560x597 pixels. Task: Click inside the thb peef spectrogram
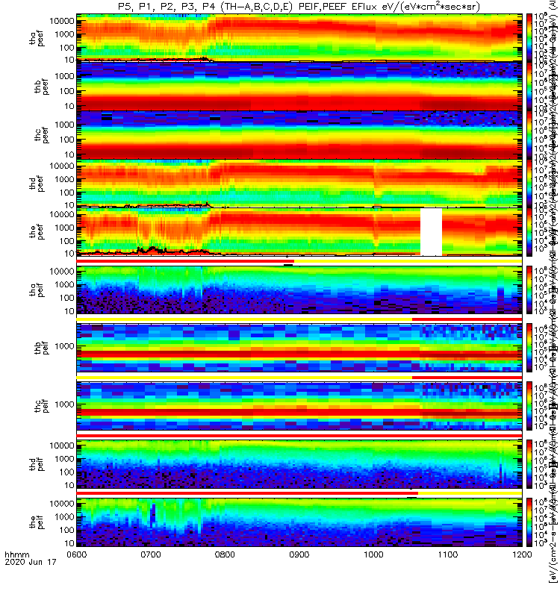pos(299,87)
